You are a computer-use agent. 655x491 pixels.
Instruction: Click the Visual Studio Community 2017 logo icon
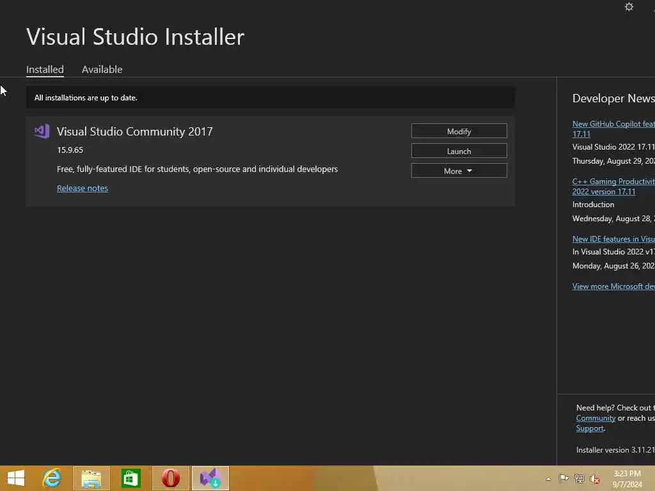pyautogui.click(x=42, y=131)
